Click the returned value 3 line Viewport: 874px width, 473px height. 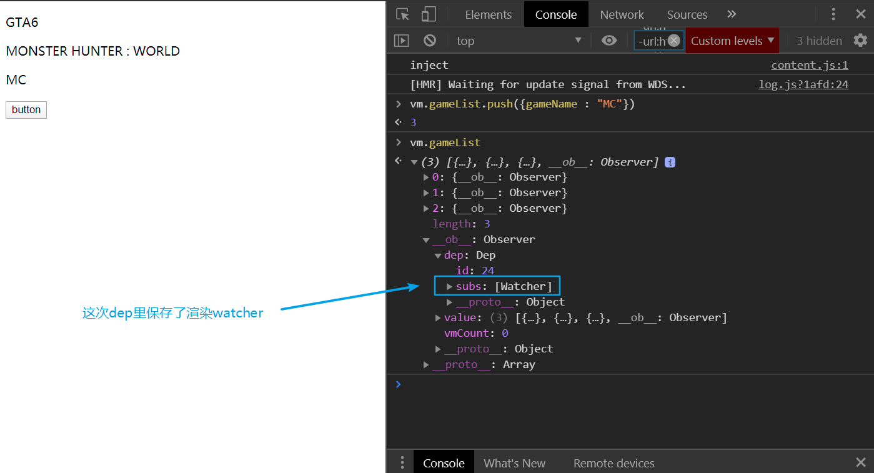click(413, 122)
